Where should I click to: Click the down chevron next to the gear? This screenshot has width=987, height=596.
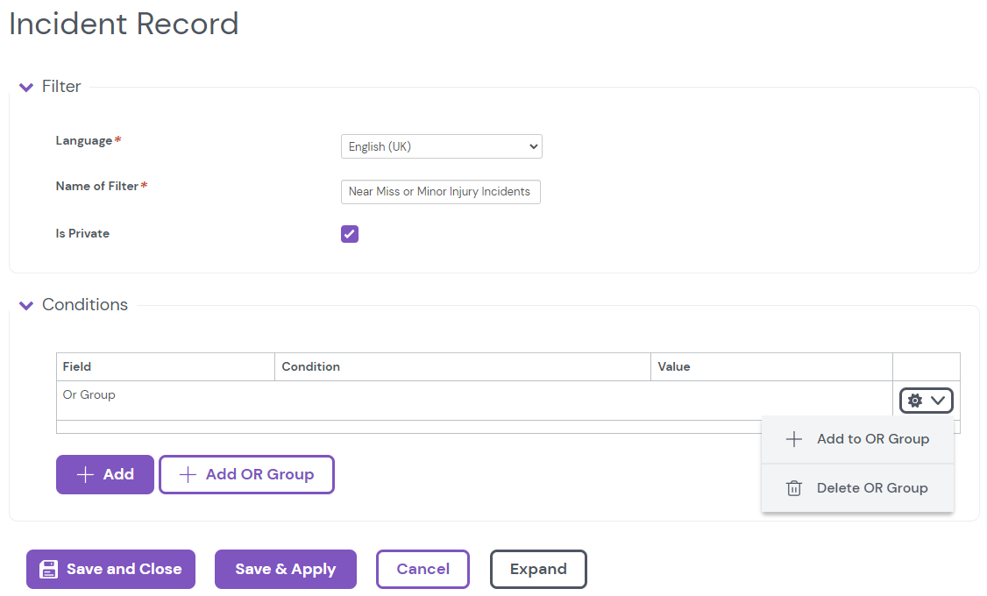click(x=938, y=401)
